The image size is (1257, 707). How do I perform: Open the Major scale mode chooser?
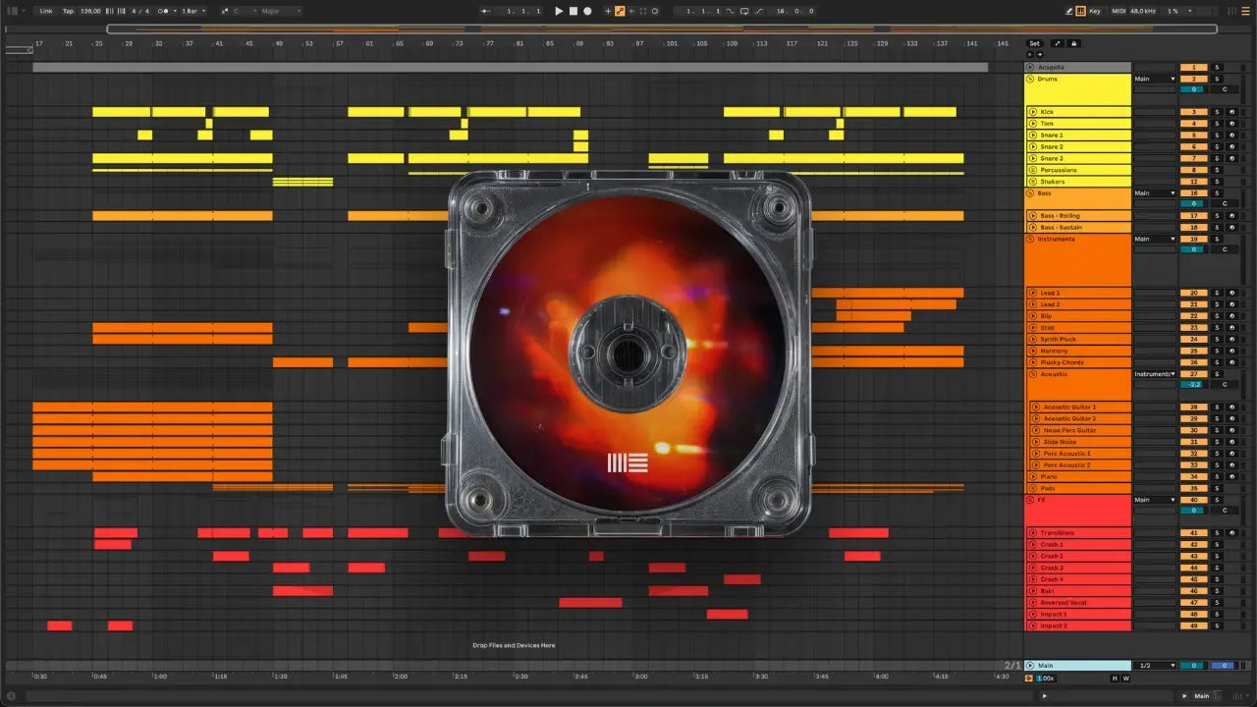point(280,11)
